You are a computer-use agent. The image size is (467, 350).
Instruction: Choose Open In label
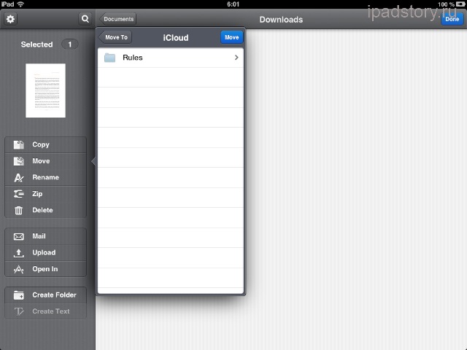(45, 269)
